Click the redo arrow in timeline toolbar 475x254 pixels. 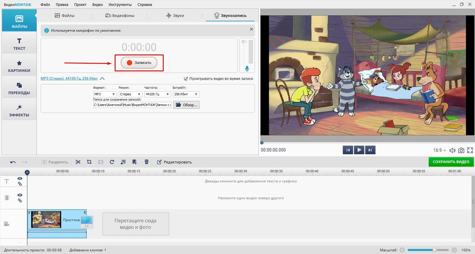pos(25,162)
